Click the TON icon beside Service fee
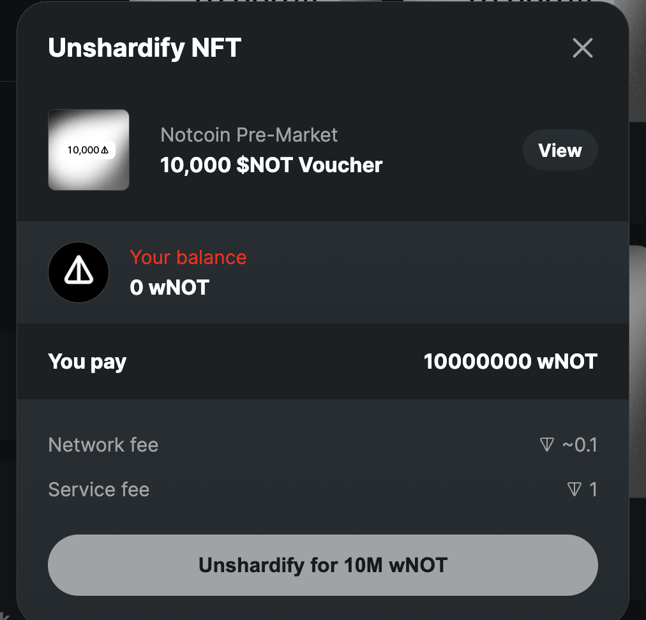Screen dimensions: 646x620 [574, 489]
